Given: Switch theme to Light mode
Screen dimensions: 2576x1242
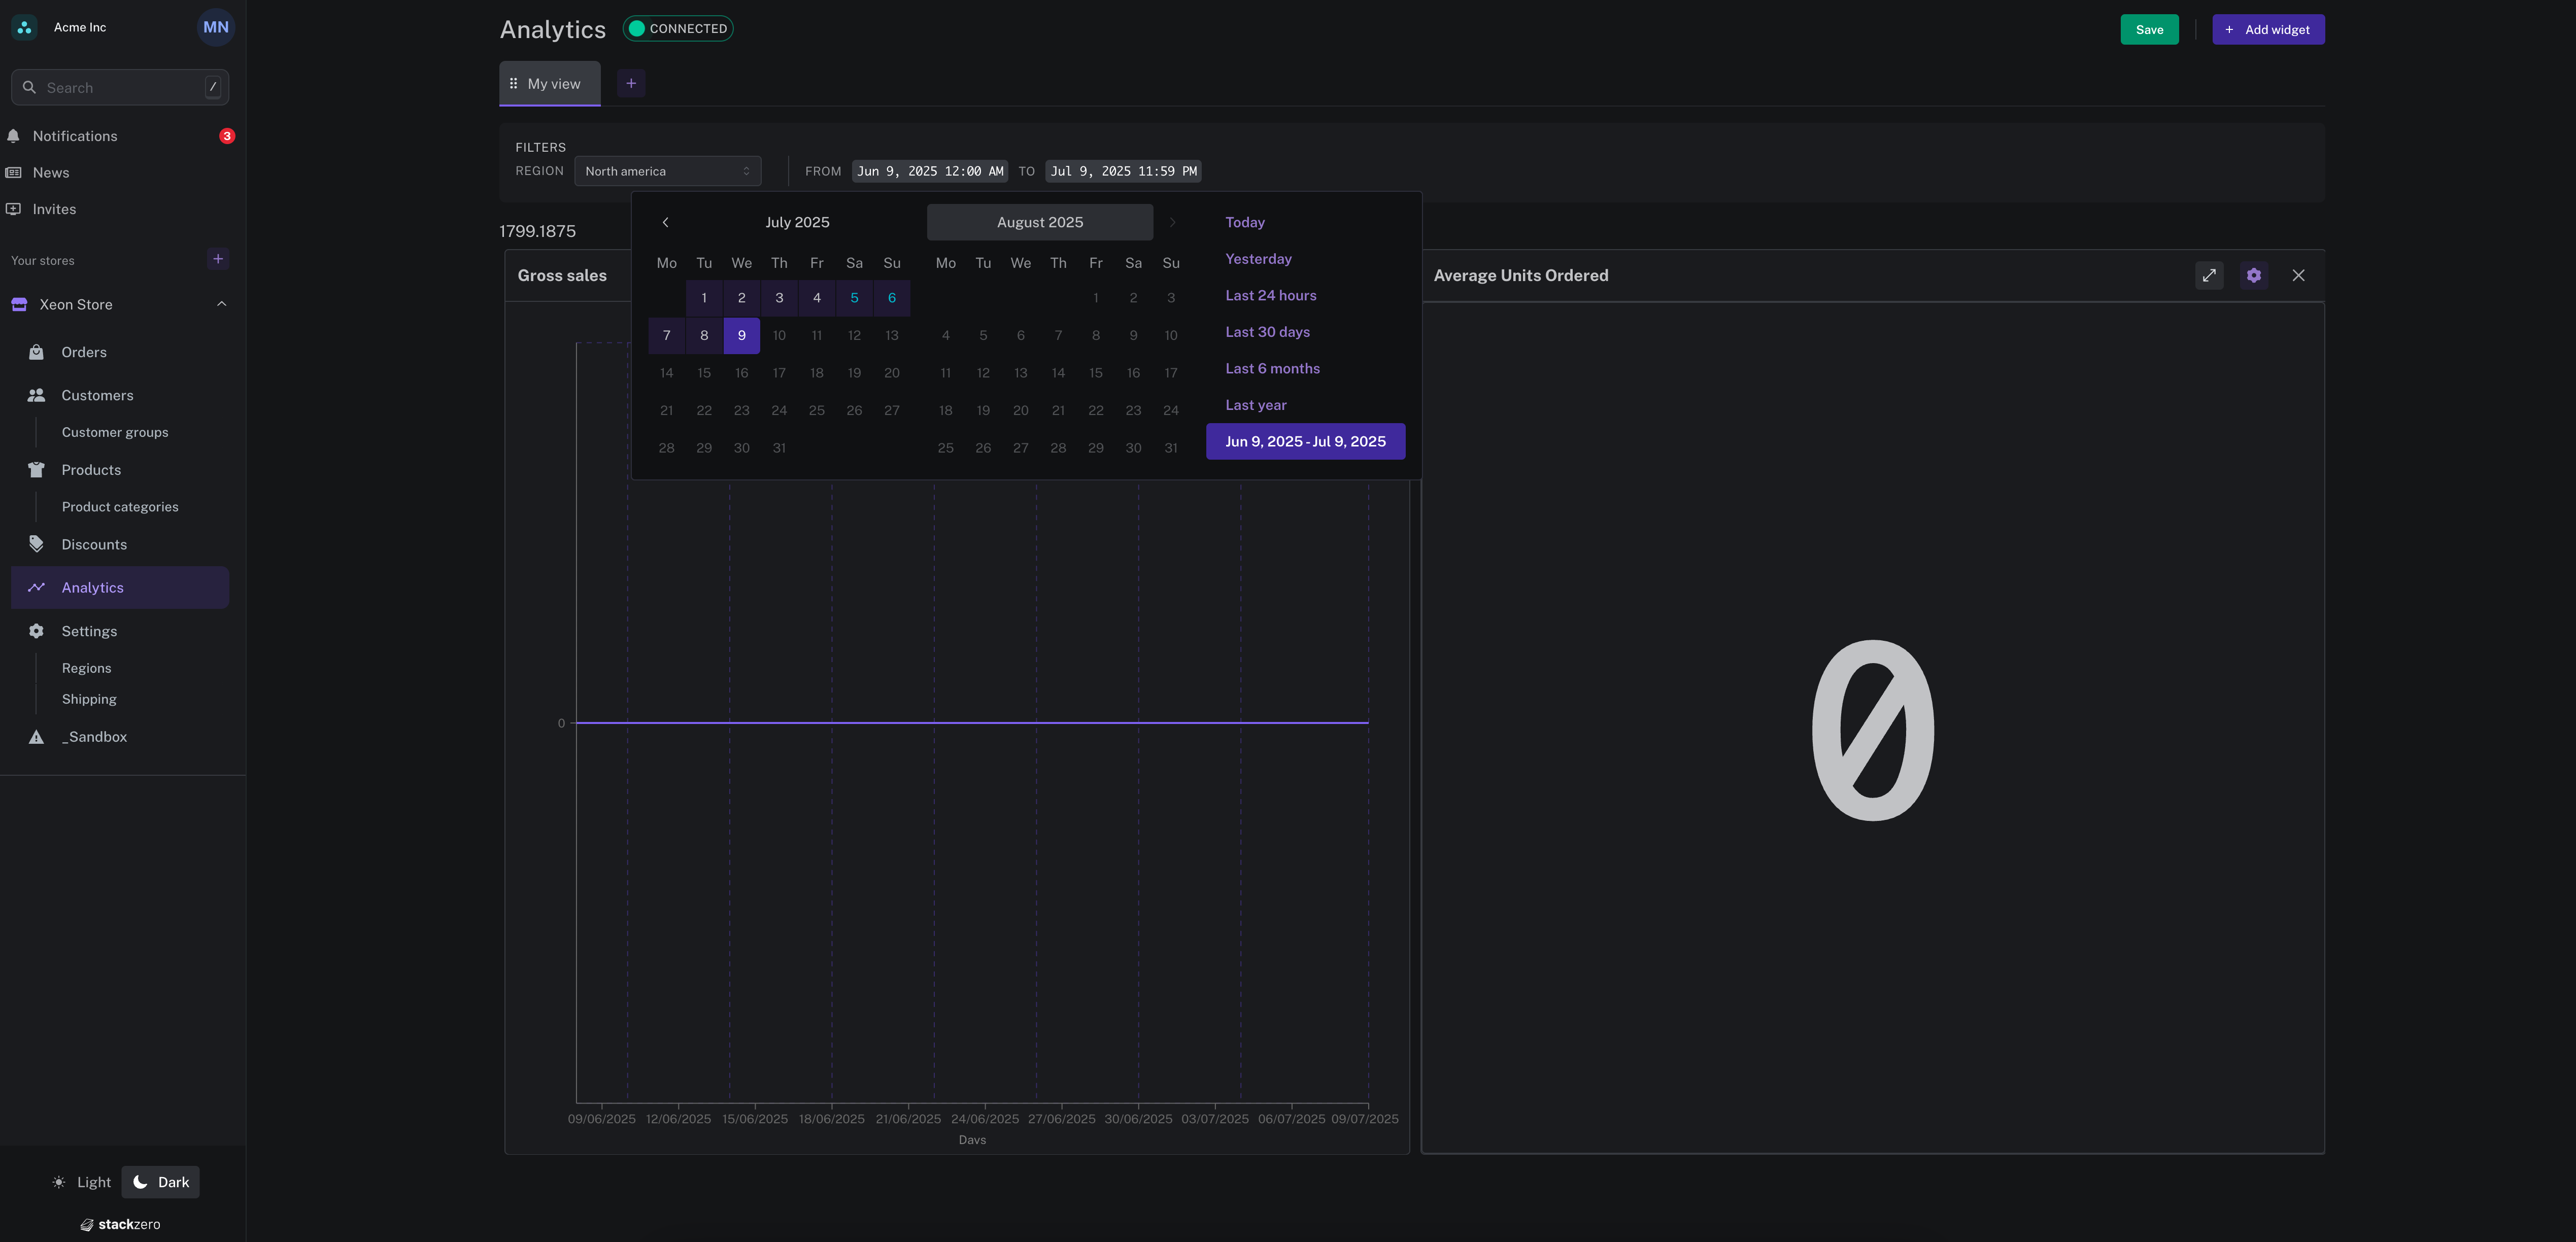Looking at the screenshot, I should pos(81,1181).
